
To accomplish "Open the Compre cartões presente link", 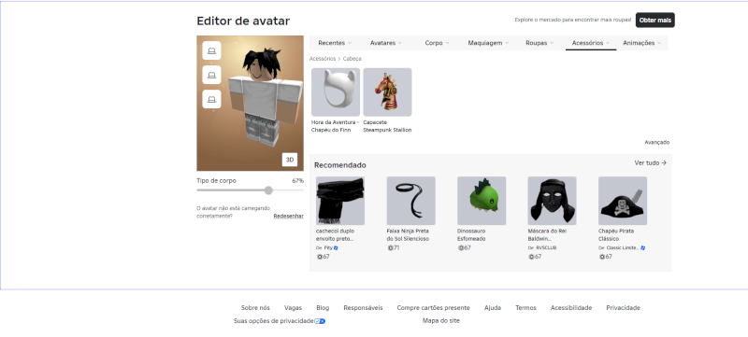I will pyautogui.click(x=433, y=308).
